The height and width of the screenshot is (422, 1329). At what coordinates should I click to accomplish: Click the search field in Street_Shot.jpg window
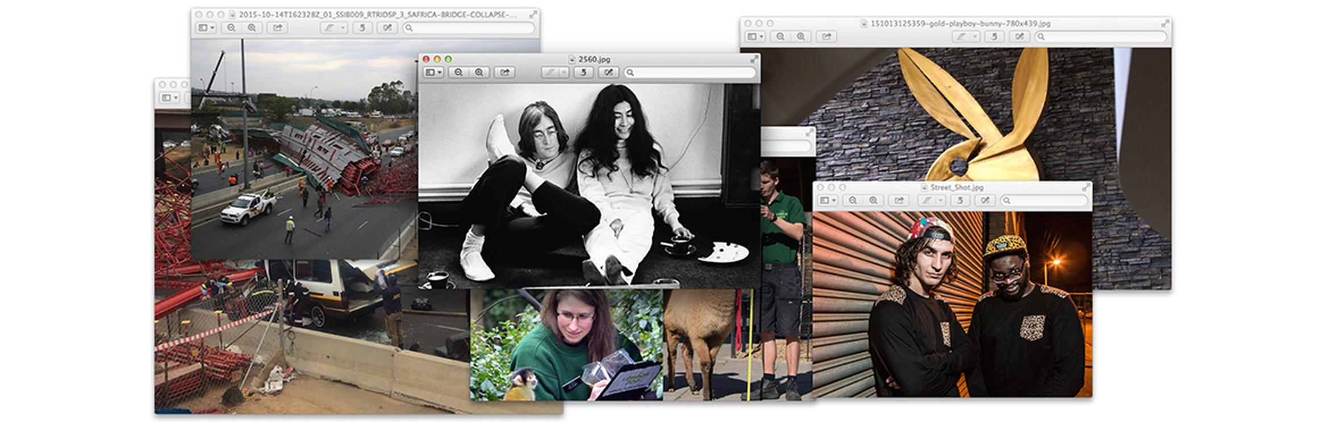1044,200
